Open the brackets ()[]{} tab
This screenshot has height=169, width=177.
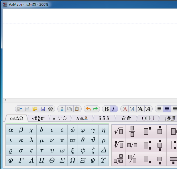pos(148,118)
